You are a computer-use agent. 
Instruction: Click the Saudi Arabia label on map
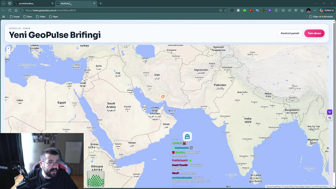pyautogui.click(x=111, y=107)
